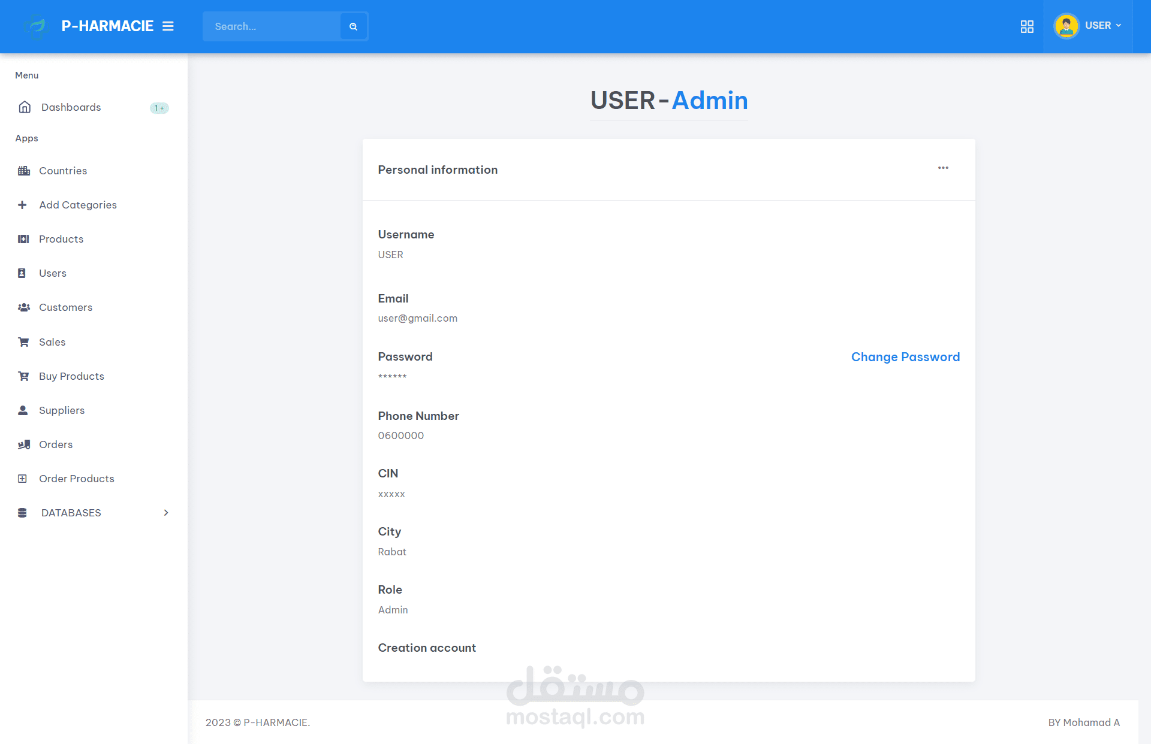Click the Countries building icon
This screenshot has width=1151, height=744.
coord(24,171)
